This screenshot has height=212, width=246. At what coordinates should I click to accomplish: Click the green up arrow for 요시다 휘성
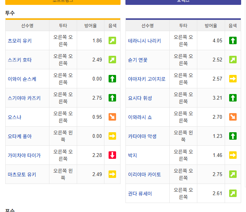[x=233, y=98]
